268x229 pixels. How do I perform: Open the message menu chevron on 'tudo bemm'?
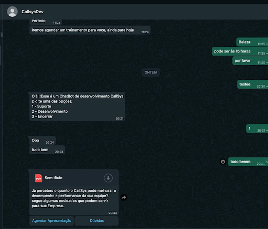(x=266, y=161)
